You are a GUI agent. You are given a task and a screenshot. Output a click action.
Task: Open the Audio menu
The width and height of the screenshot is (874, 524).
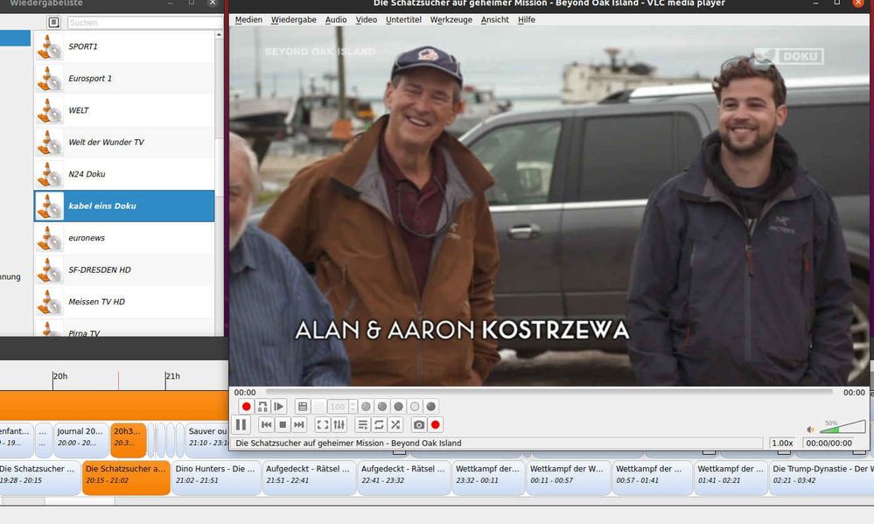(x=336, y=19)
